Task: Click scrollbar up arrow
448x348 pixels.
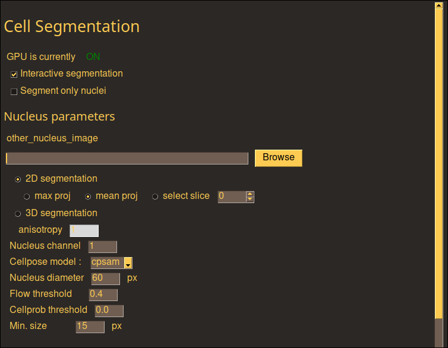Action: [x=438, y=5]
